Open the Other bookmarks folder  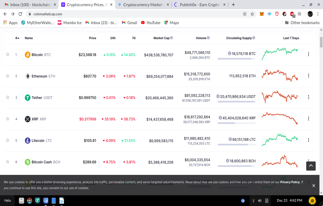click(302, 23)
